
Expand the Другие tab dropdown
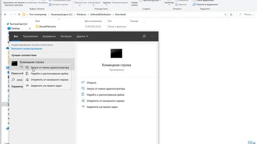pos(82,36)
